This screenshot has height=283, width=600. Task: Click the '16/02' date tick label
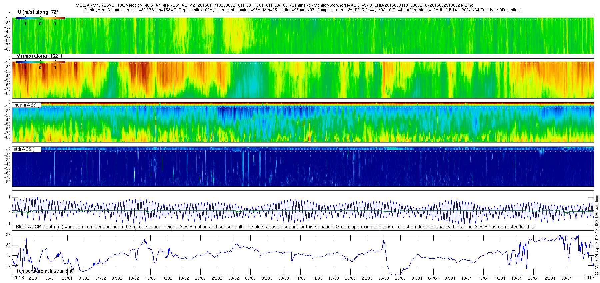tap(167, 278)
